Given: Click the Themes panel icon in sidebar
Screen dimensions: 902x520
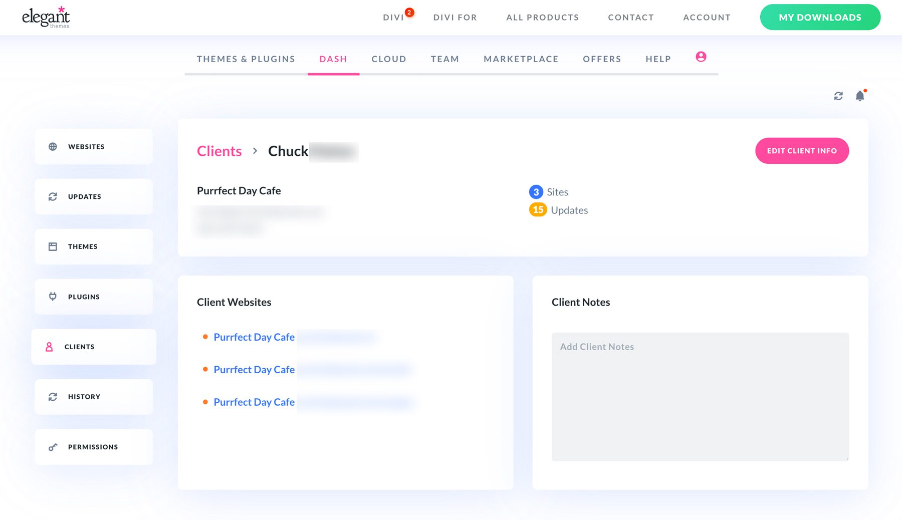Looking at the screenshot, I should (52, 246).
